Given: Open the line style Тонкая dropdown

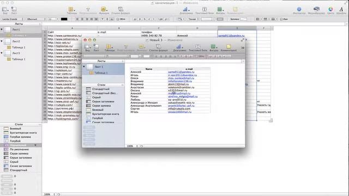Looking at the screenshot, I should coord(194,19).
